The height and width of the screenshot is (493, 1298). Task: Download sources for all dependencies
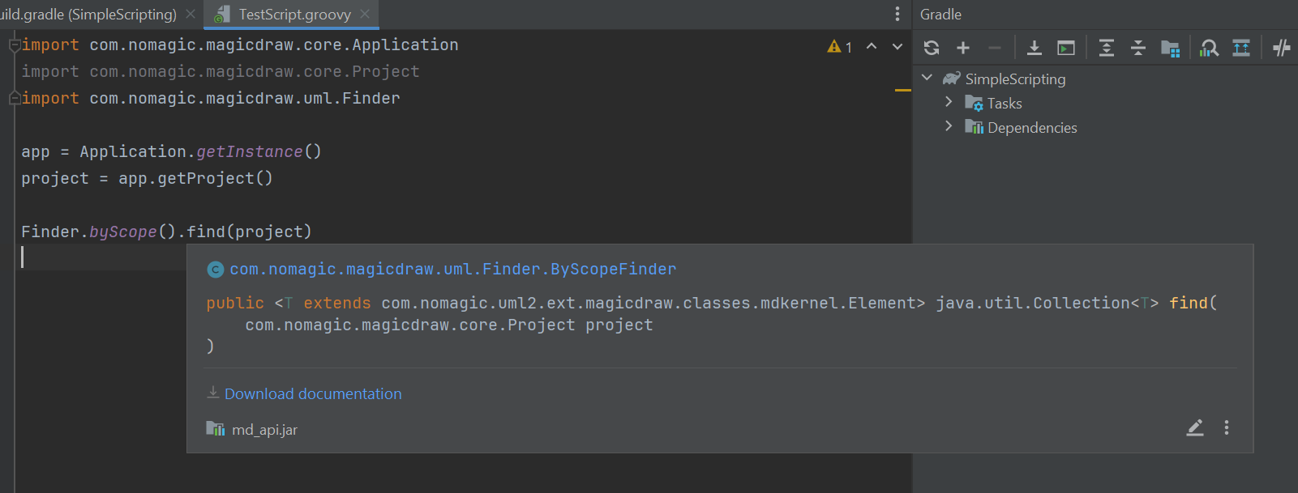tap(1035, 47)
